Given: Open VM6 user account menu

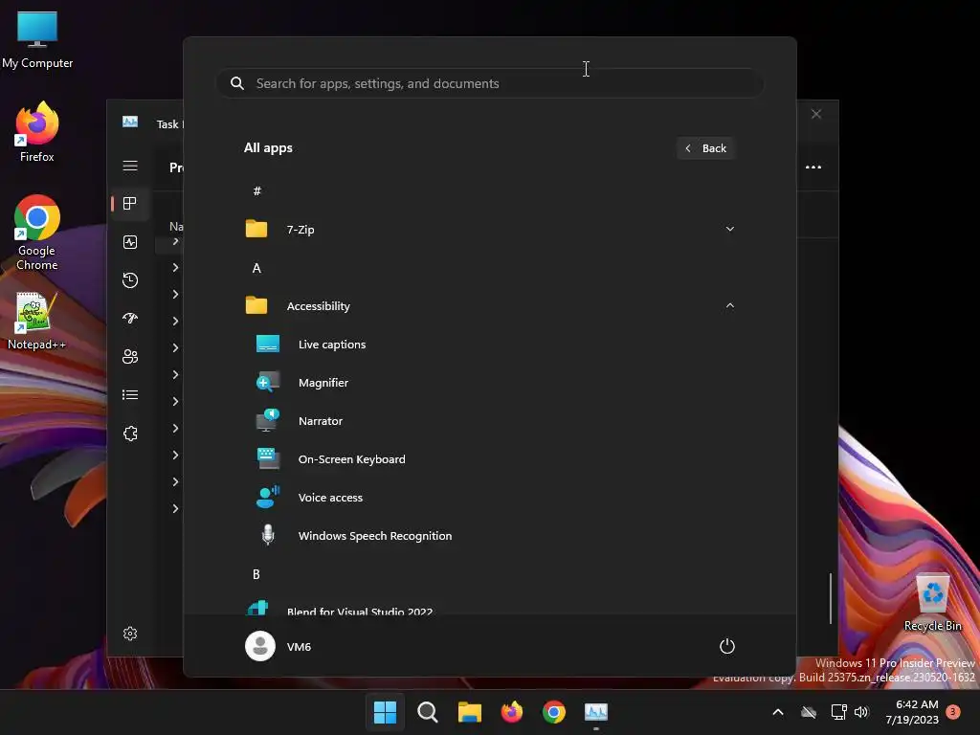Looking at the screenshot, I should click(x=278, y=646).
